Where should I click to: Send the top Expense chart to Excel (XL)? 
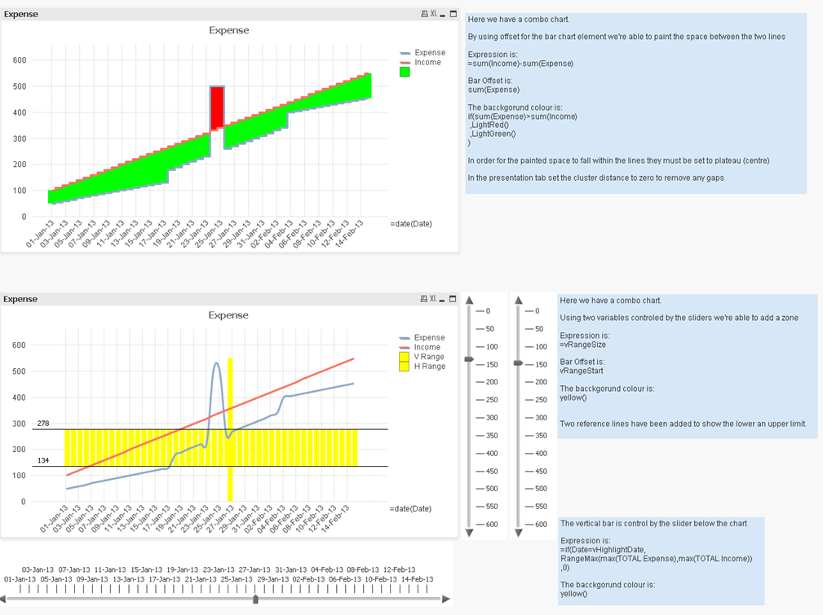433,15
